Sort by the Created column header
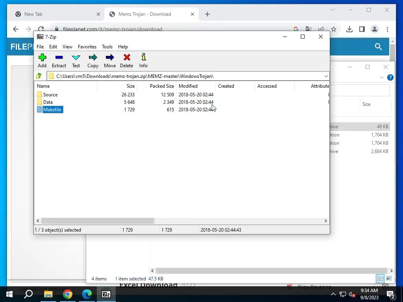403x302 pixels. 235,86
